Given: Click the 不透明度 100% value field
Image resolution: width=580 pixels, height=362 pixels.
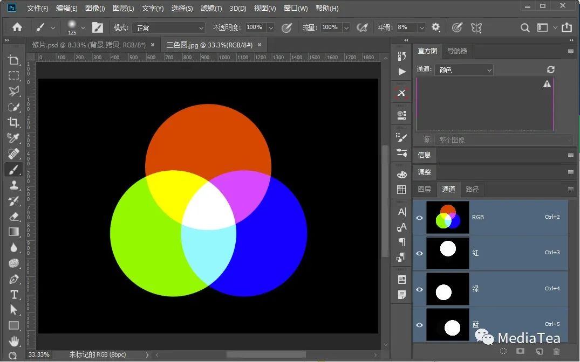Looking at the screenshot, I should click(255, 27).
